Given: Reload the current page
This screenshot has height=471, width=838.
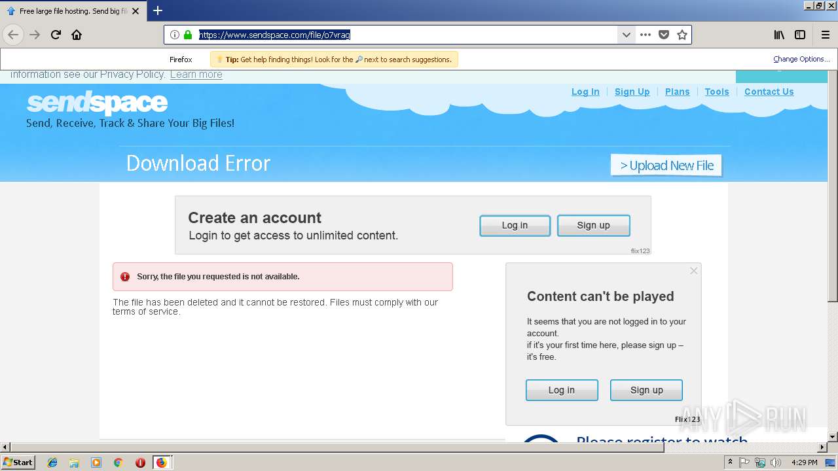Looking at the screenshot, I should [x=56, y=35].
